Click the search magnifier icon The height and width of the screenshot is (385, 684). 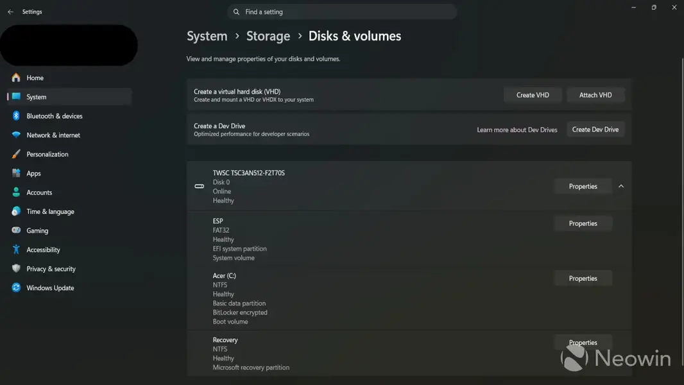(x=236, y=12)
